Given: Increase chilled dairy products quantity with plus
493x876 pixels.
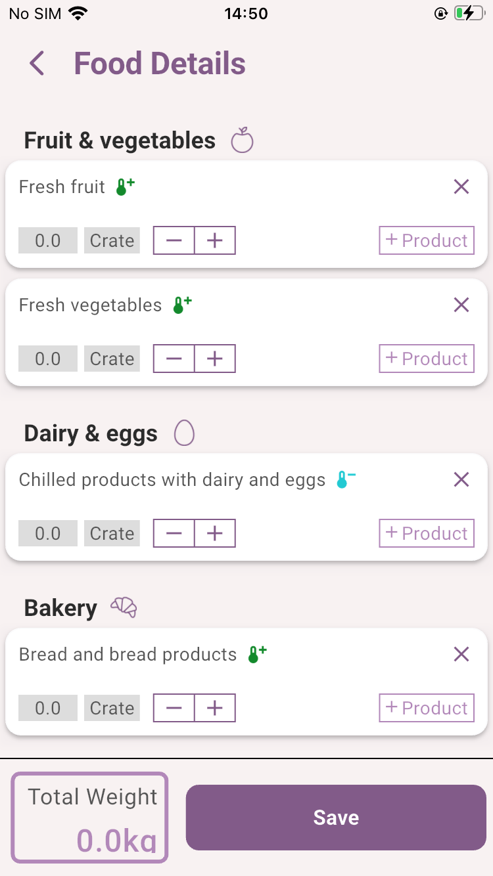Looking at the screenshot, I should [215, 534].
